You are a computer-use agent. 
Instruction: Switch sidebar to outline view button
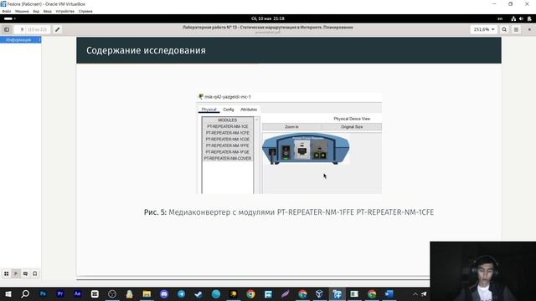click(x=16, y=273)
